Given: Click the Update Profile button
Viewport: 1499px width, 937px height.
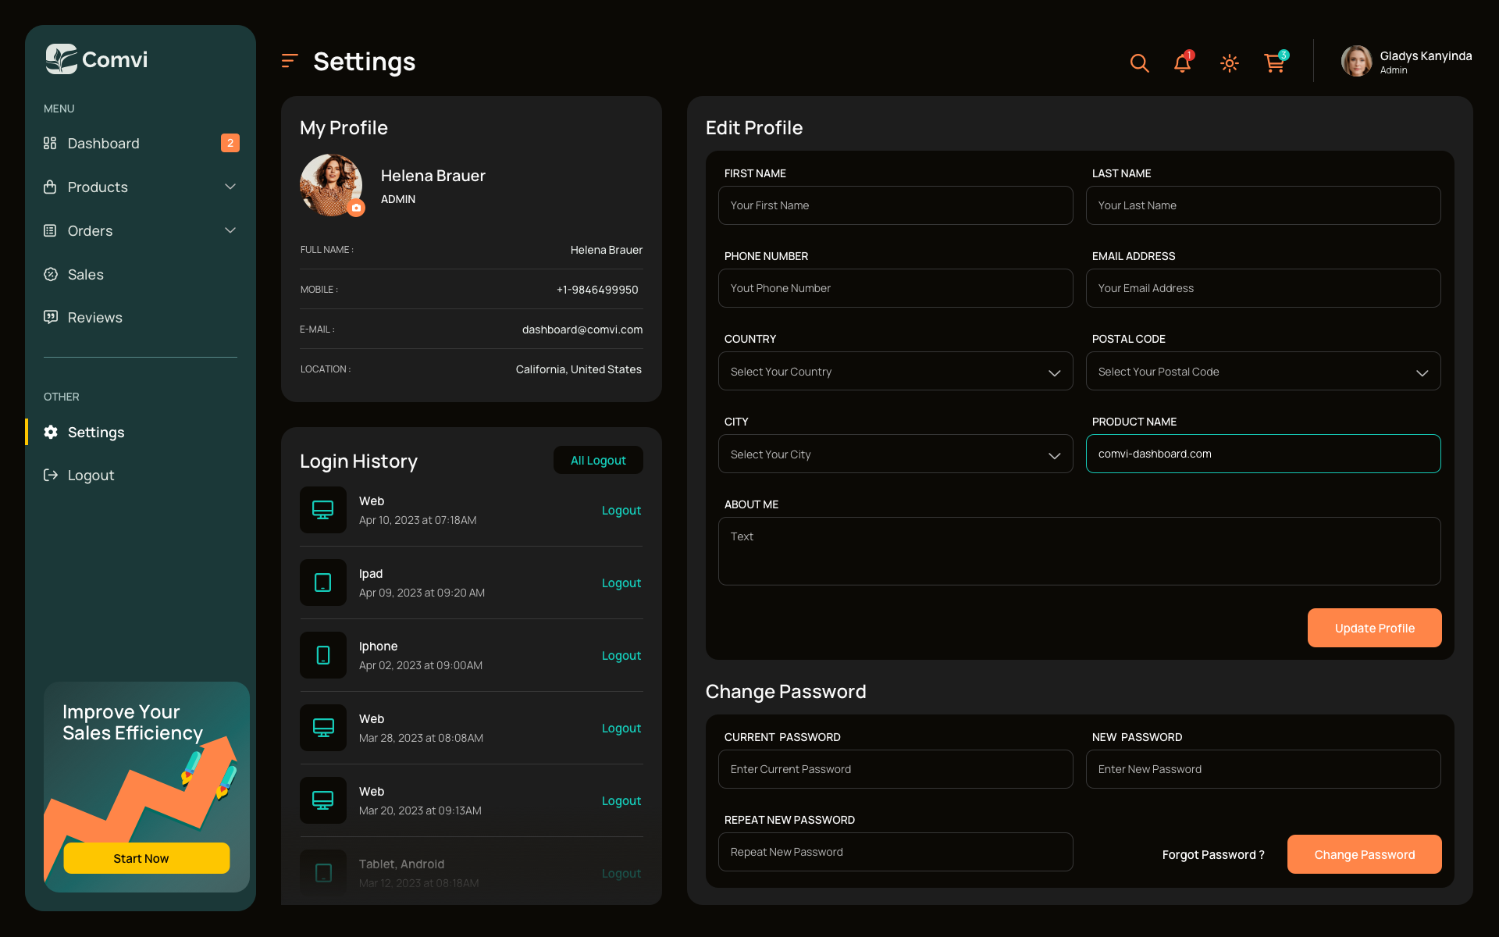Looking at the screenshot, I should (x=1374, y=628).
